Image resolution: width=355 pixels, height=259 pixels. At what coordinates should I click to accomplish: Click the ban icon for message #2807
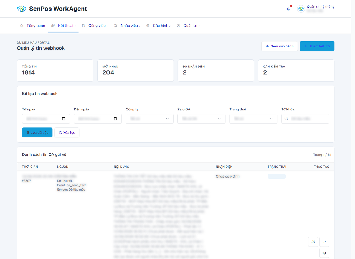(x=324, y=253)
